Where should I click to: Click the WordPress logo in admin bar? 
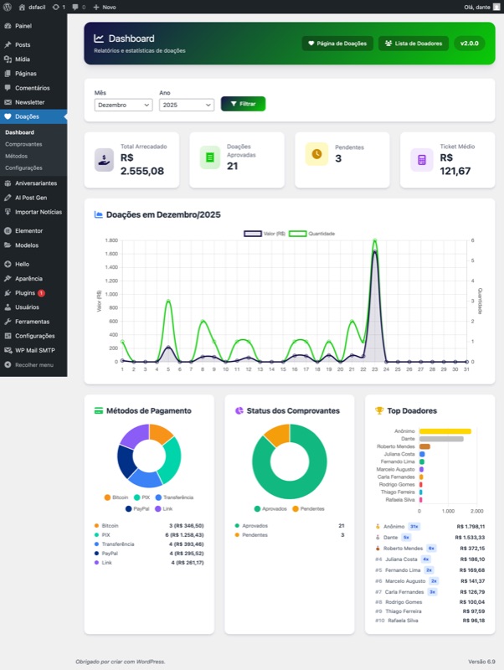(7, 6)
